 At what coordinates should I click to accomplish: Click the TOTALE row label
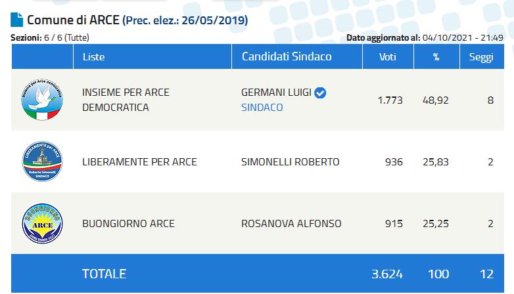104,273
